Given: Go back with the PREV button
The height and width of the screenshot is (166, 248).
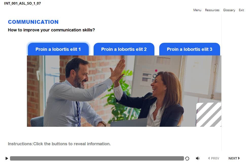Looking at the screenshot, I should click(214, 158).
